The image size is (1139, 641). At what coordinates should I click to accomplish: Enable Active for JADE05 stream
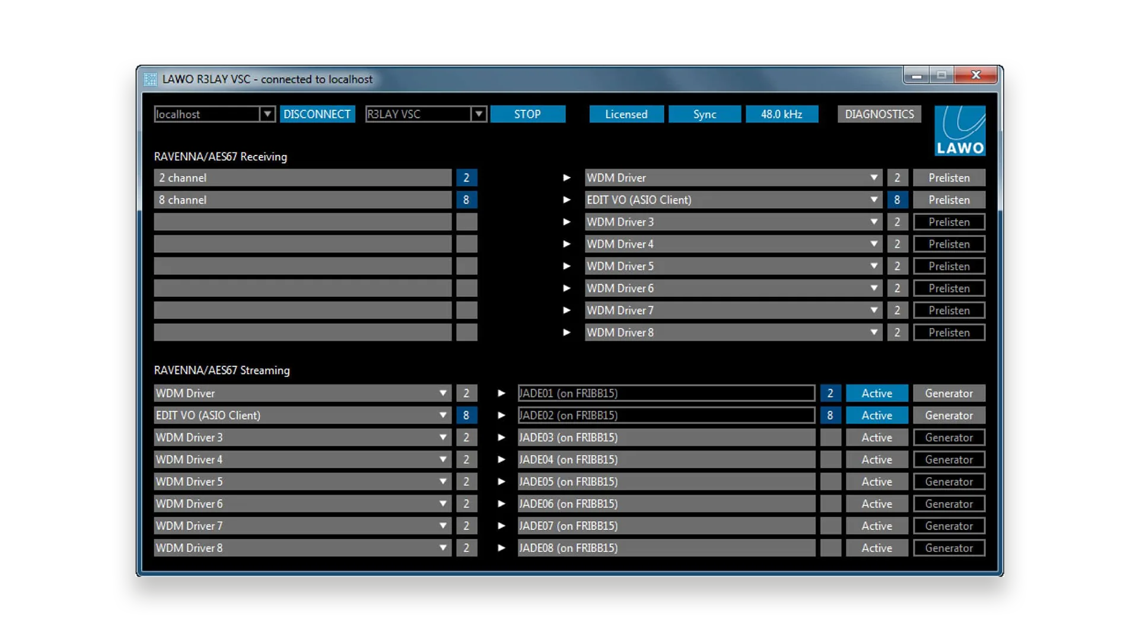(x=877, y=481)
